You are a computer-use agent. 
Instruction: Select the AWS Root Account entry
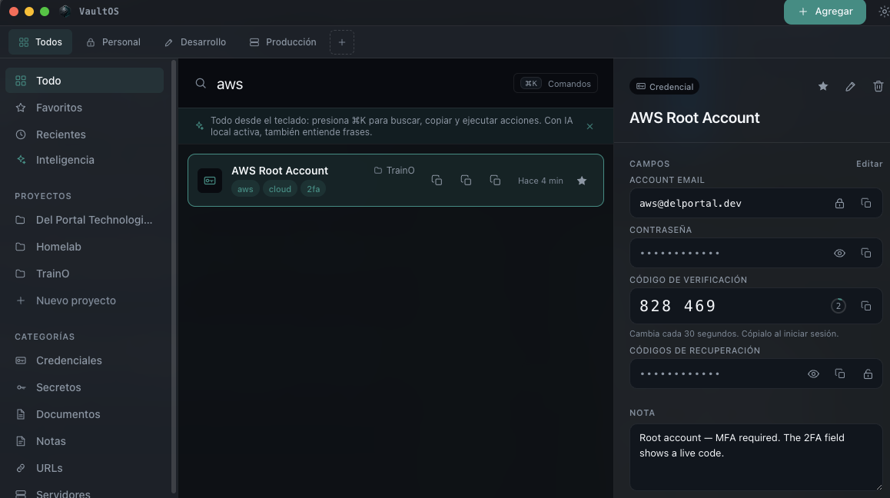[x=396, y=180]
